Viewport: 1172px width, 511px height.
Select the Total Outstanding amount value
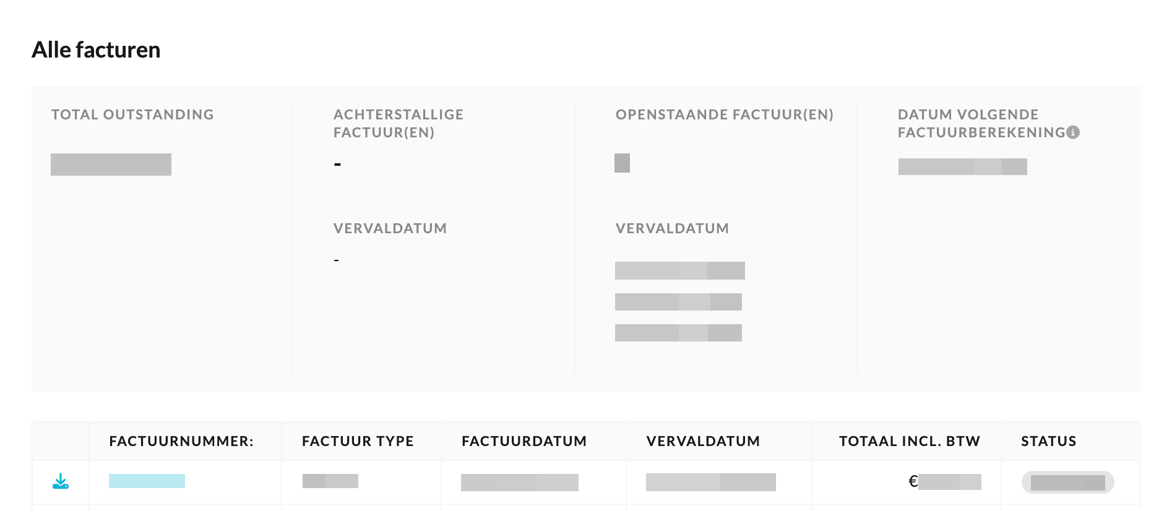(111, 165)
